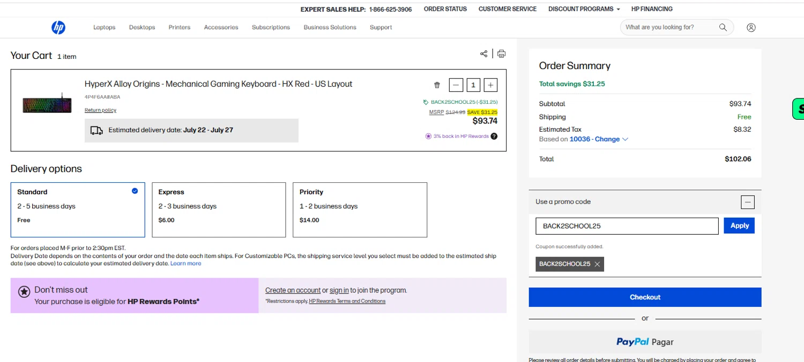Remove BACK2SCHOOL25 coupon with X
The image size is (804, 362).
coord(597,264)
